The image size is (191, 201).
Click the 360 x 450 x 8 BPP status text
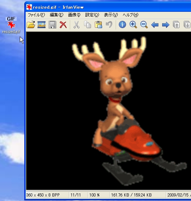[x=43, y=195]
